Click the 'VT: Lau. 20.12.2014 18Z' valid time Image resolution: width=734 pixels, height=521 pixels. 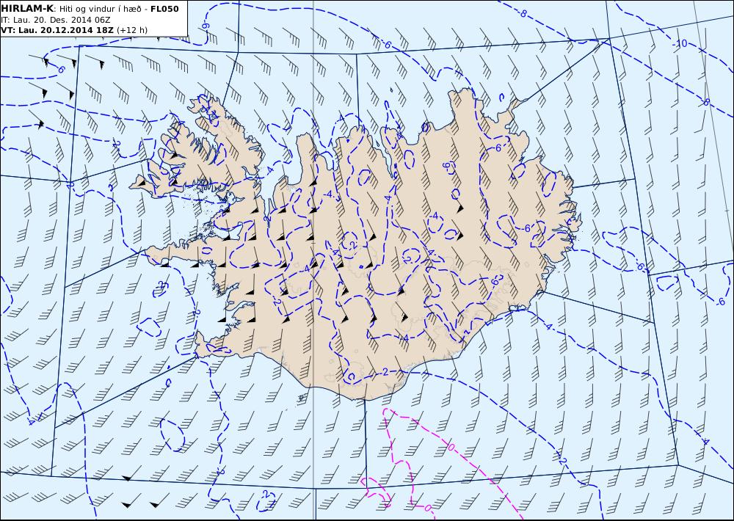coord(57,30)
